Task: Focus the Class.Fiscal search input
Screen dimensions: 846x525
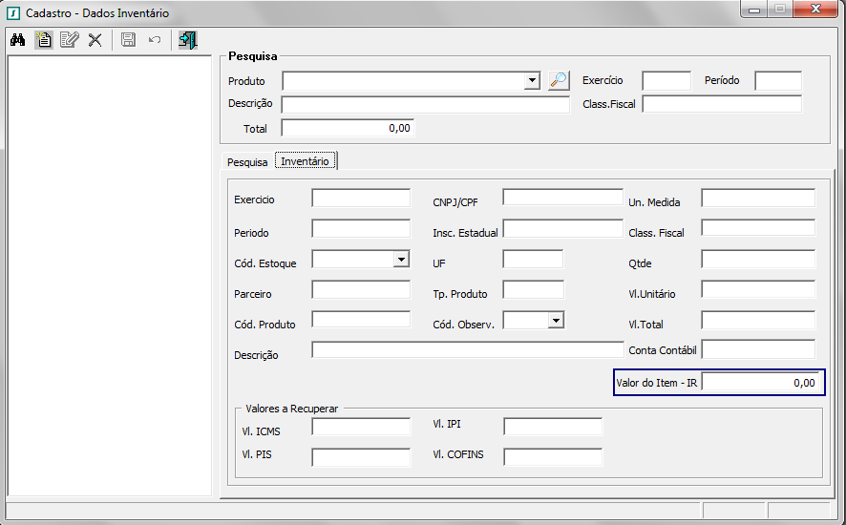Action: pos(721,104)
